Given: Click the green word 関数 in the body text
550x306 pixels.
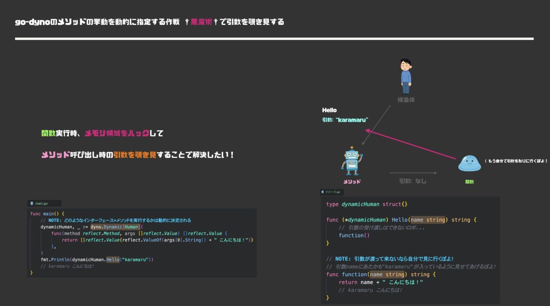Looking at the screenshot, I should pyautogui.click(x=48, y=133).
